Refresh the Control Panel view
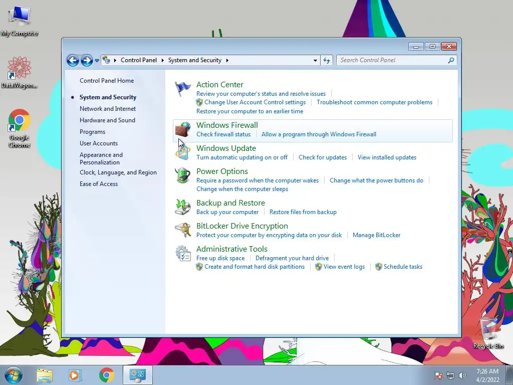The image size is (513, 385). (x=327, y=60)
